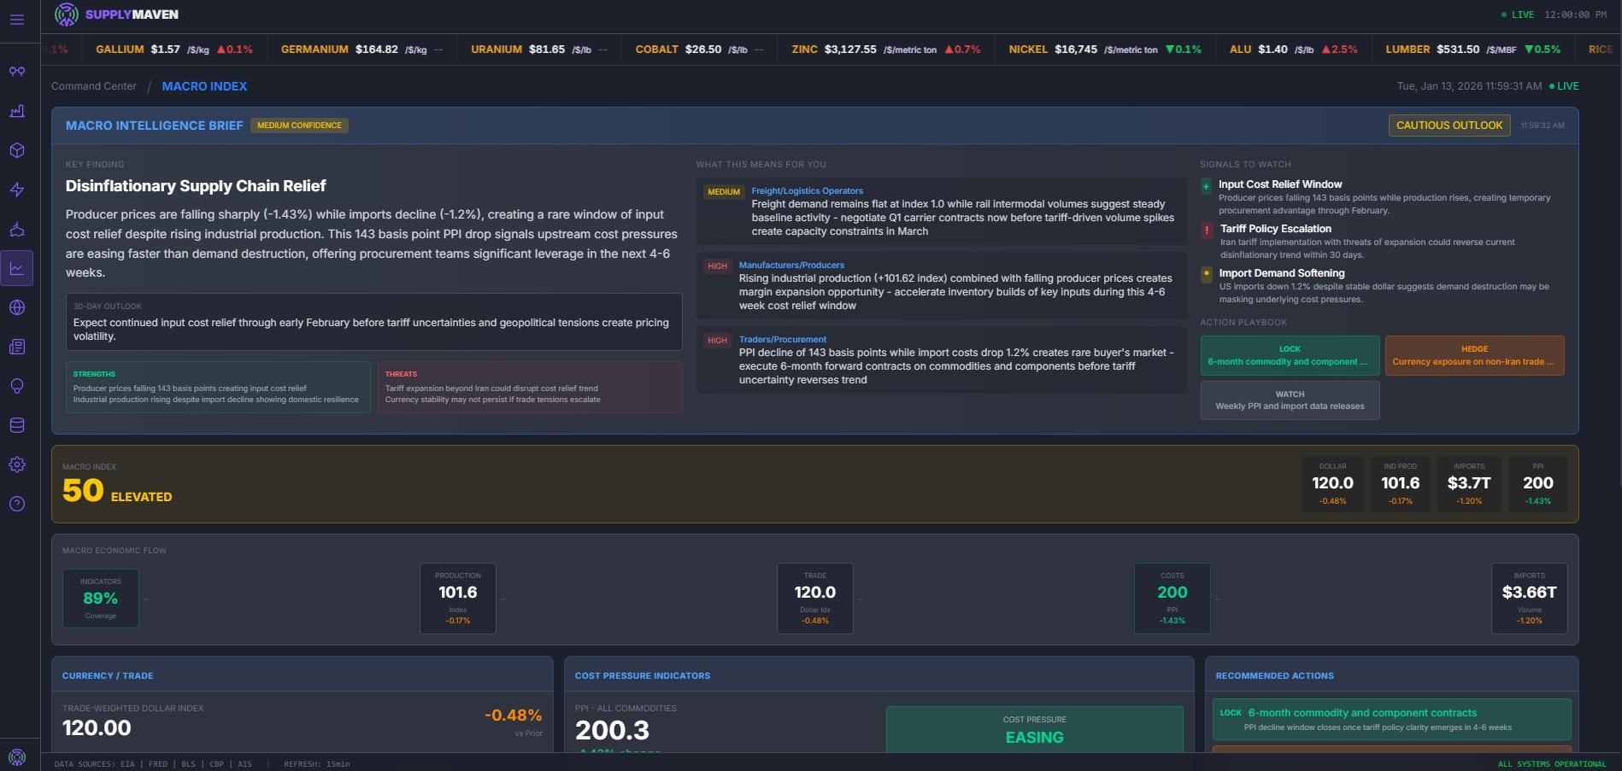The height and width of the screenshot is (771, 1622).
Task: Expand the CAUTIOUS OUTLOOK dropdown
Action: pos(1449,126)
